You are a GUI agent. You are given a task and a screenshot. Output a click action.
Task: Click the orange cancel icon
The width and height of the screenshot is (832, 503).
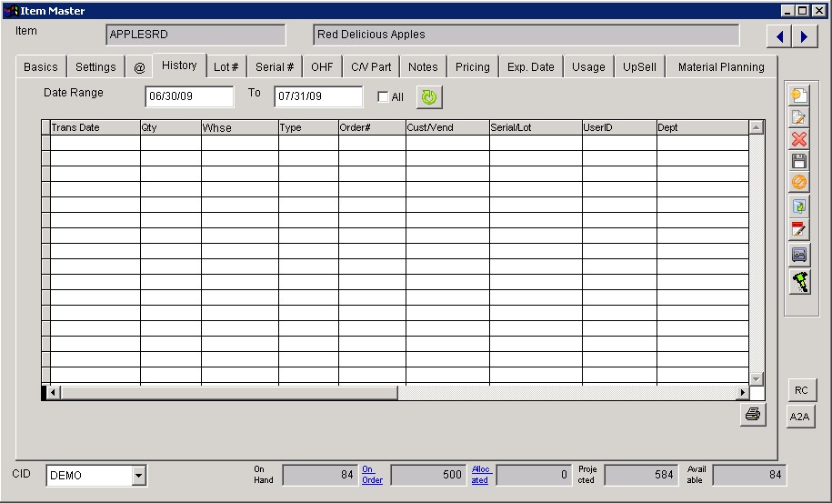pos(799,183)
